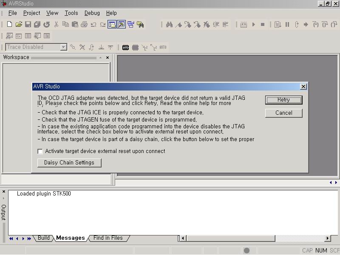340x255 pixels.
Task: Click the Reload circular arrow icon
Action: tap(46, 24)
